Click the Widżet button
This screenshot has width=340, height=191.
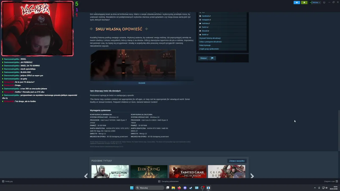(203, 58)
